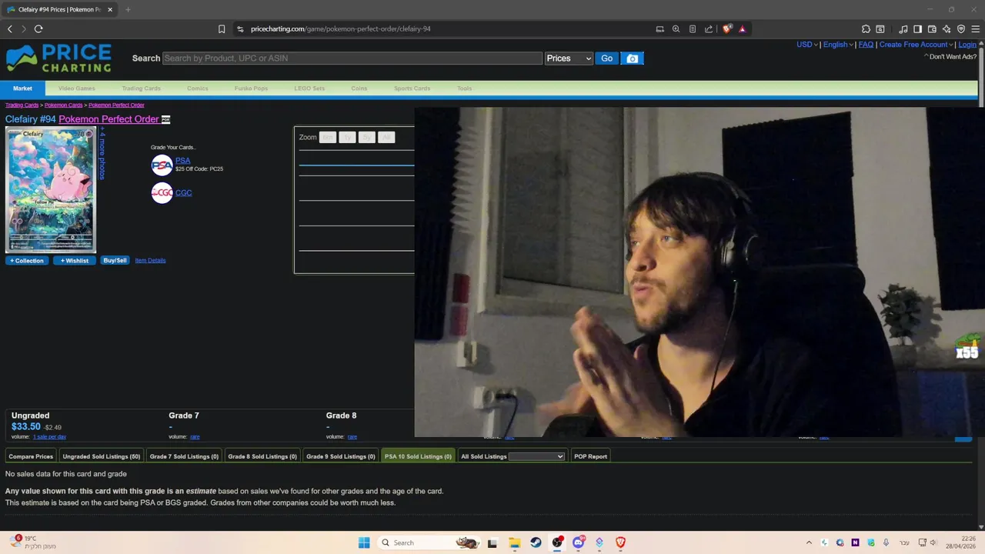The image size is (985, 554).
Task: Open the Brave browser taskbar icon
Action: 620,542
